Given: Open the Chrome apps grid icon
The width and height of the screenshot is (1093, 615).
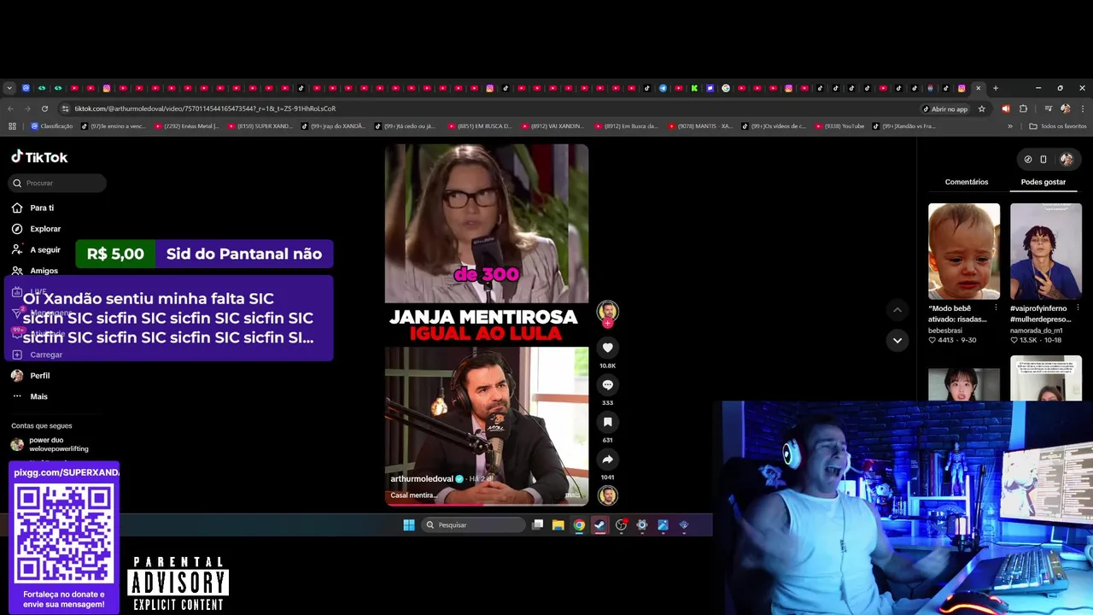Looking at the screenshot, I should coord(12,126).
